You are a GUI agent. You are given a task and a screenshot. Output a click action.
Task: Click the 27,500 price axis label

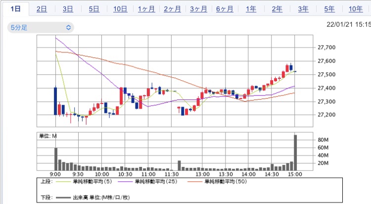[326, 74]
